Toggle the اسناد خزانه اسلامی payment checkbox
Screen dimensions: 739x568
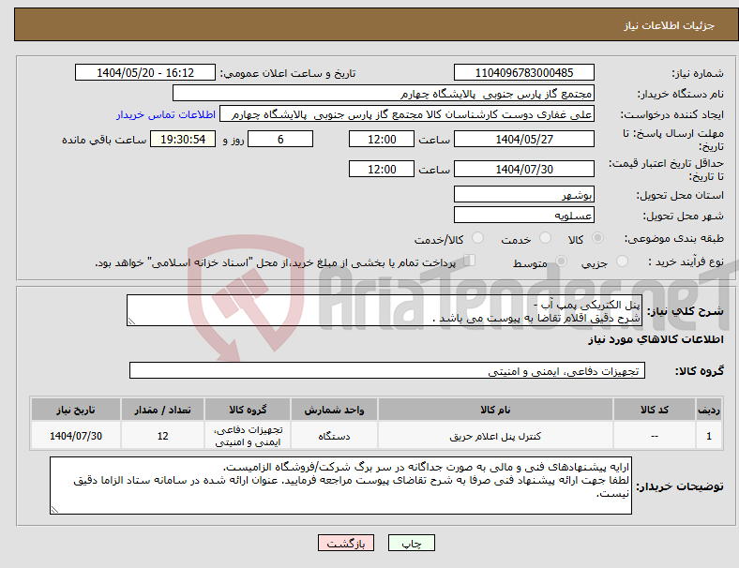[x=470, y=261]
